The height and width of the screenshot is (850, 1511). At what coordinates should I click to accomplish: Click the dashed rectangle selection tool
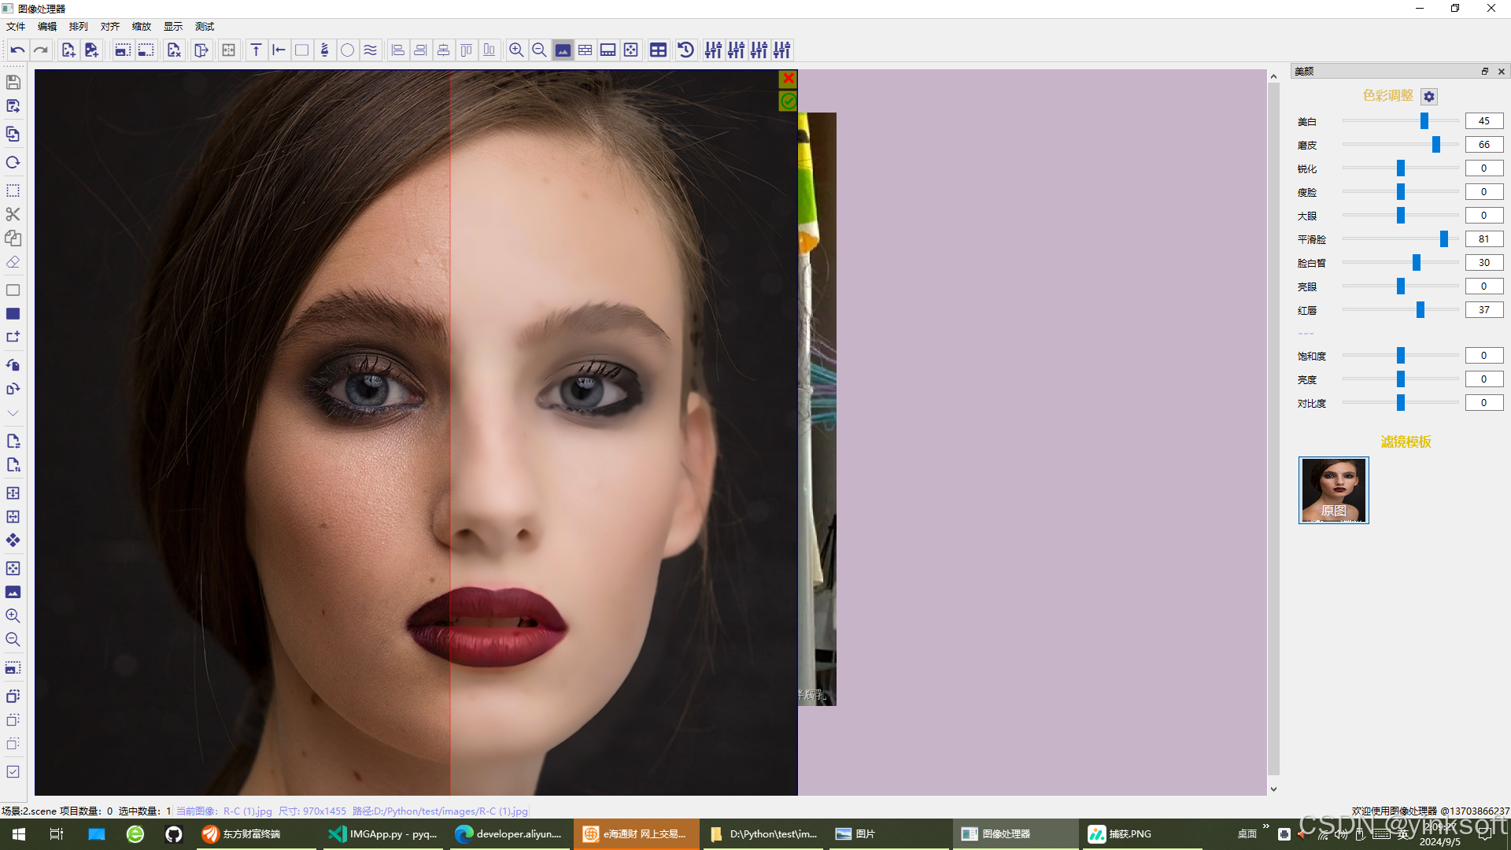(13, 190)
